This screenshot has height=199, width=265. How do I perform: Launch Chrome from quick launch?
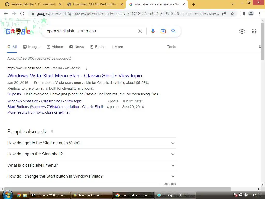click(x=19, y=195)
